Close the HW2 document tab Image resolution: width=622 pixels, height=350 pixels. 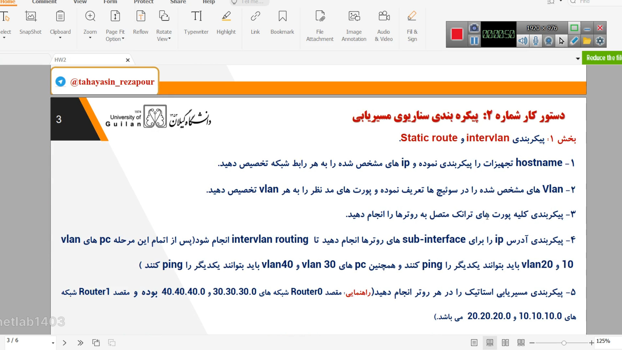point(128,60)
